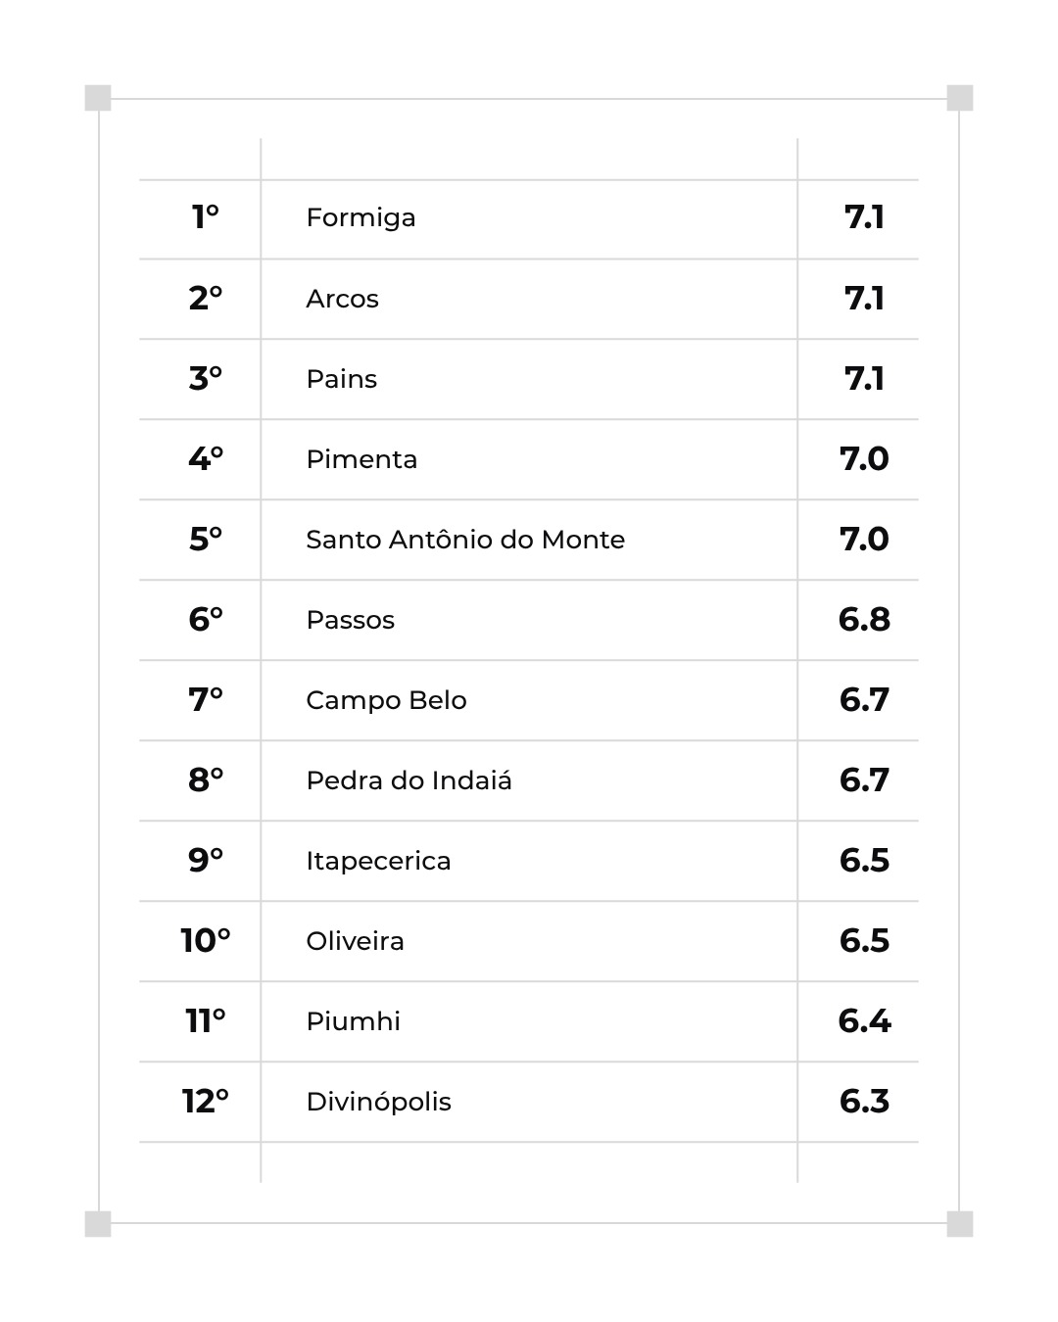Select the Formiga city name
This screenshot has width=1058, height=1322.
(361, 218)
